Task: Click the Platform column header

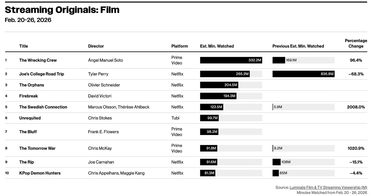Action: 180,46
